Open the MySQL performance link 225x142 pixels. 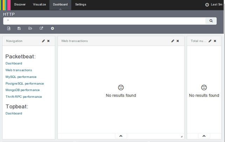pos(21,77)
